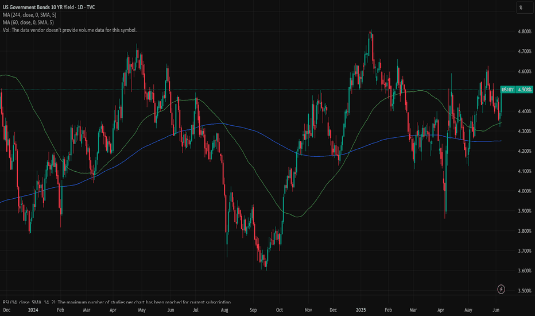Toggle the percent scale button

pos(524,7)
